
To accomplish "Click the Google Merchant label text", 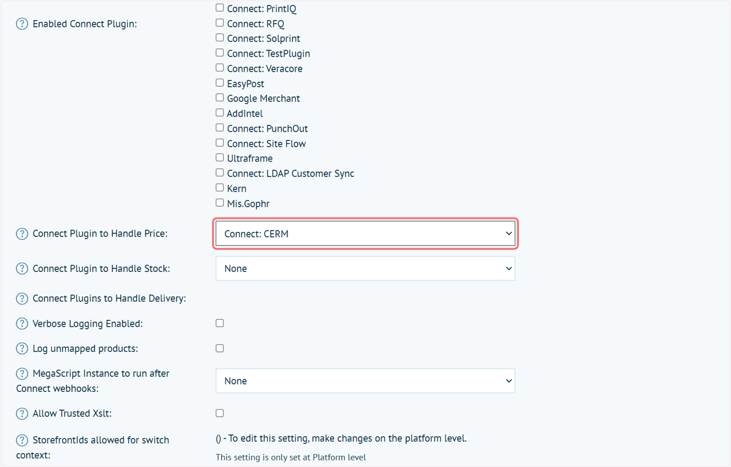I will (263, 99).
